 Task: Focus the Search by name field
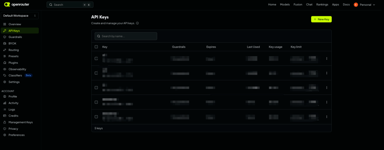coord(126,36)
